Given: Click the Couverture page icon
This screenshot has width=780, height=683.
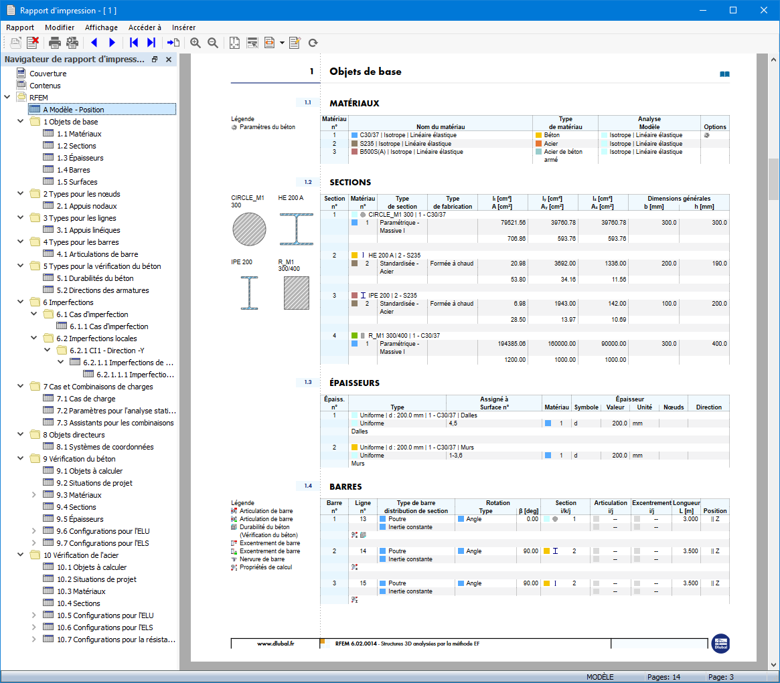Looking at the screenshot, I should pos(21,73).
